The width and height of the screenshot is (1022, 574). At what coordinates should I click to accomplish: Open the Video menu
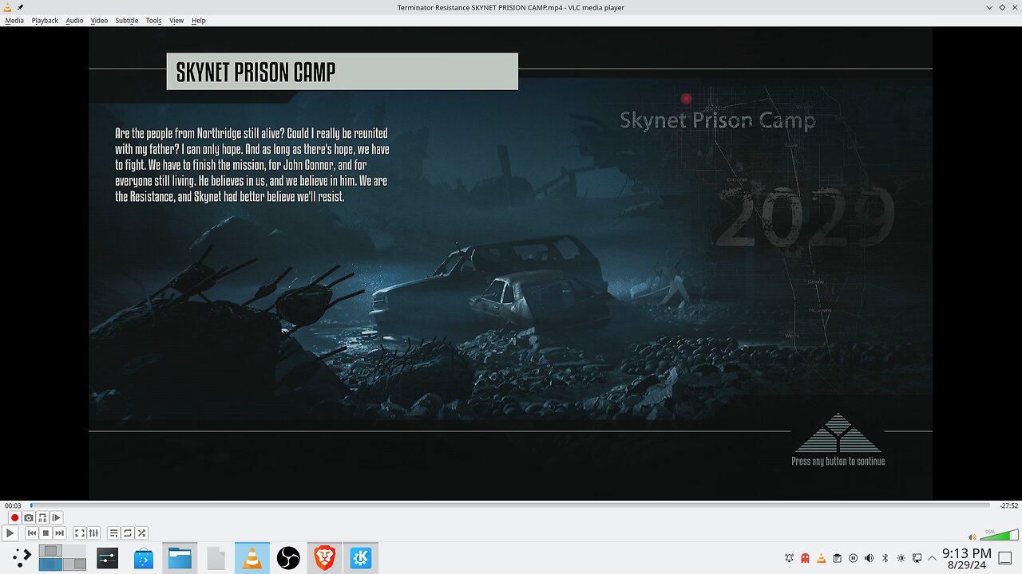click(99, 20)
